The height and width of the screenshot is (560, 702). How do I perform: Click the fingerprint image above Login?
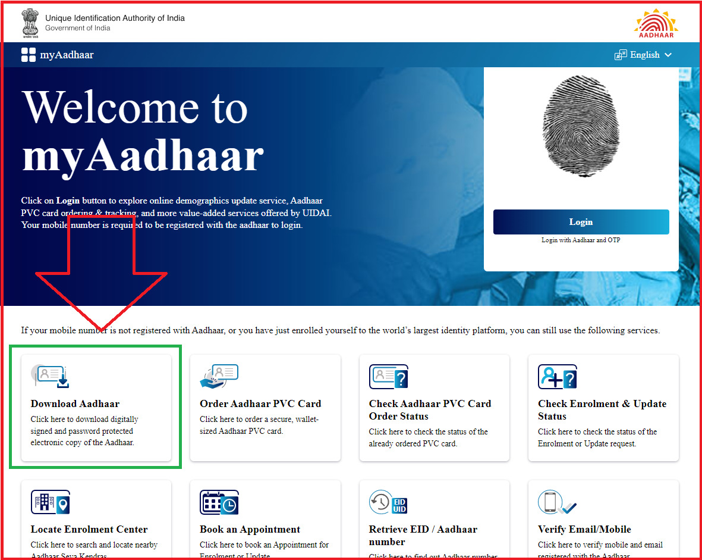coord(581,127)
